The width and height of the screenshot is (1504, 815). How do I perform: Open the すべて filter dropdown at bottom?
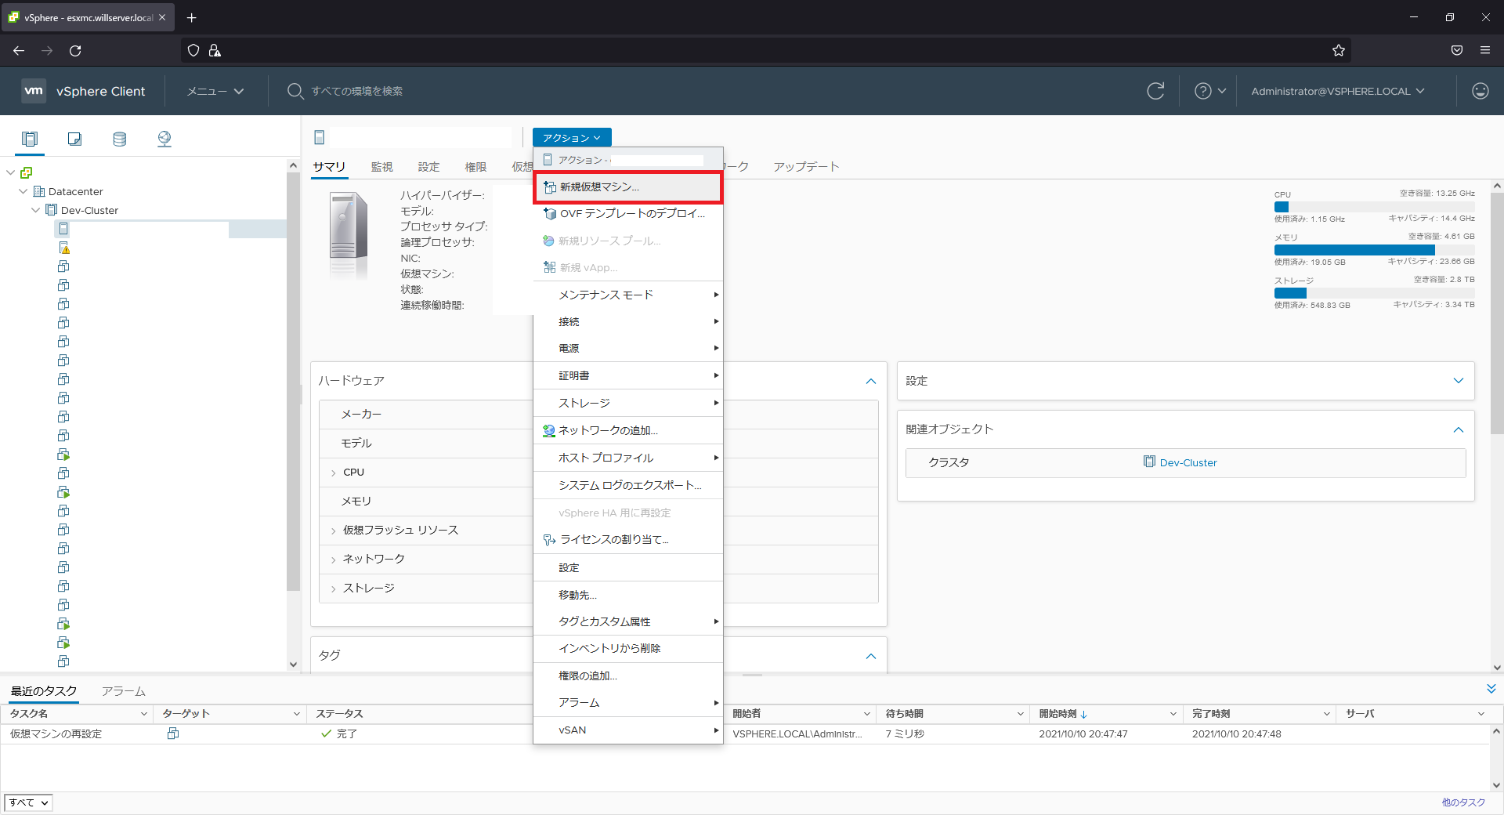pos(29,802)
